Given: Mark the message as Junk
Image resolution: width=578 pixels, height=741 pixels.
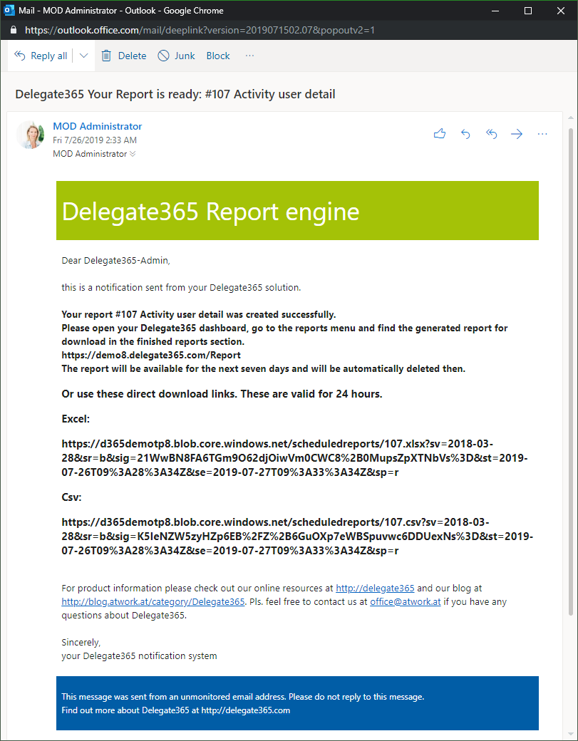Looking at the screenshot, I should (x=176, y=56).
